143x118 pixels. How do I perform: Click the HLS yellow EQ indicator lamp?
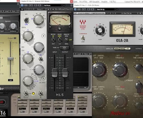click(x=33, y=93)
